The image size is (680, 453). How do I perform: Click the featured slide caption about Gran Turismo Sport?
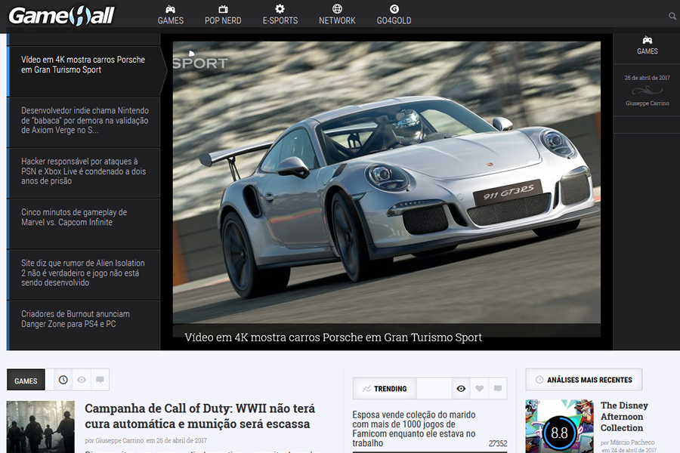point(333,337)
